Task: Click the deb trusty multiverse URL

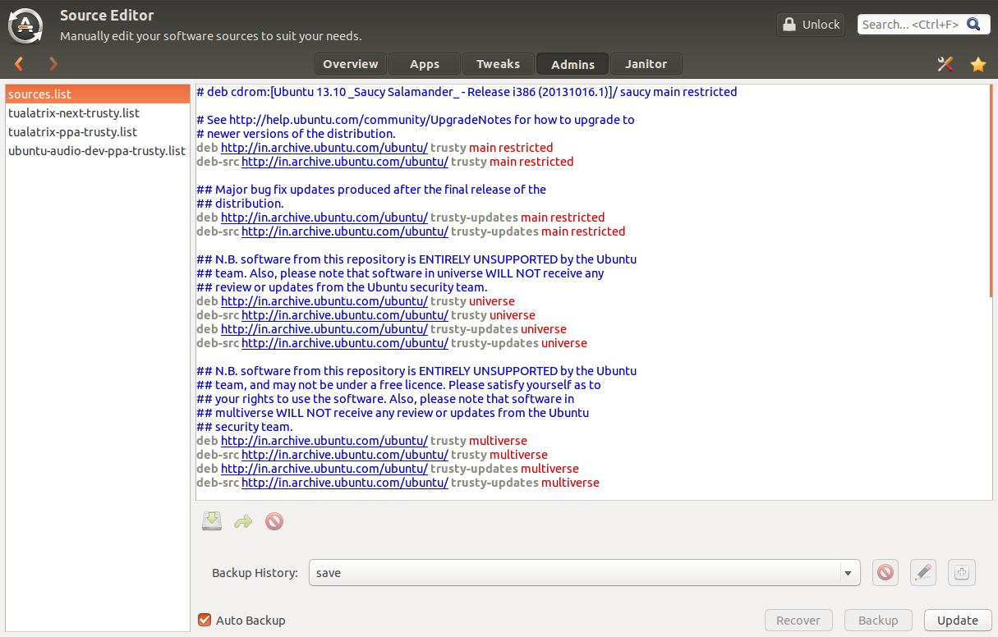Action: 324,441
